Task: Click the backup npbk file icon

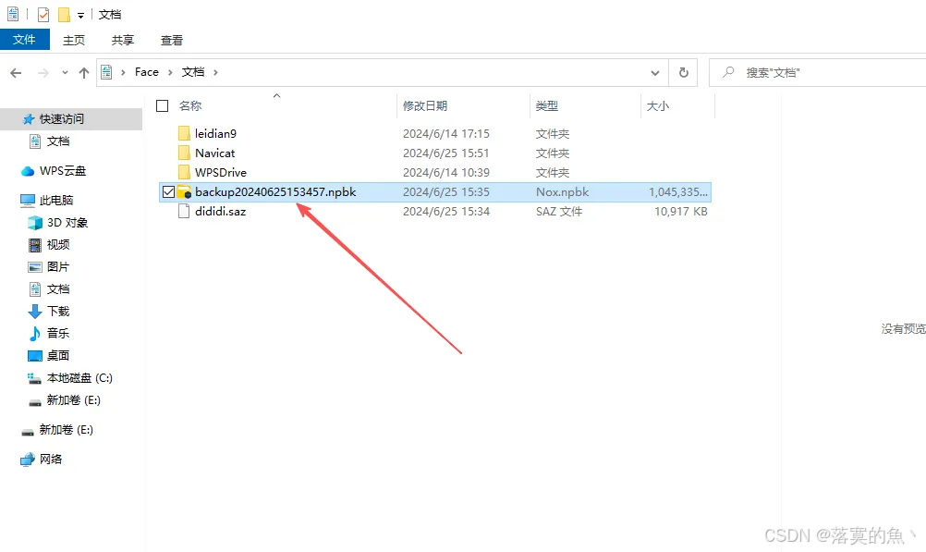Action: (x=184, y=192)
